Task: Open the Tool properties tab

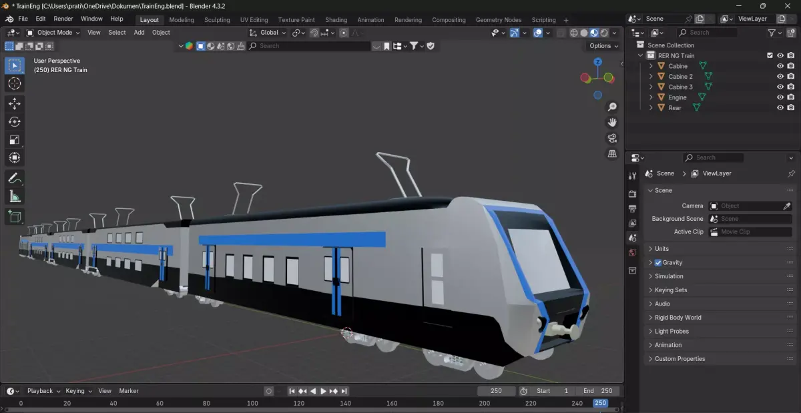Action: (x=632, y=175)
